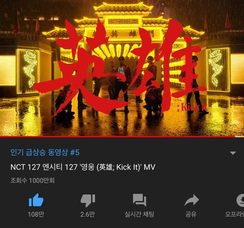Select the 오프라인 save label
Viewport: 244px width, 228px height.
[x=234, y=214]
